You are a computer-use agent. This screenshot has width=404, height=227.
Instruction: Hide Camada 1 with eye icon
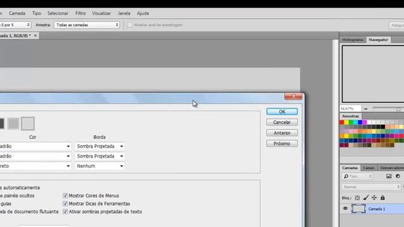coord(345,209)
